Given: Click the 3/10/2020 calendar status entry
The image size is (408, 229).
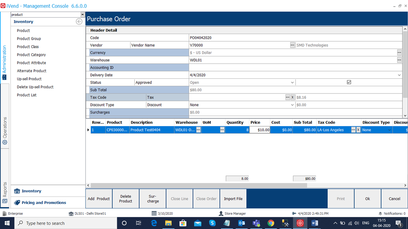Looking at the screenshot, I should [x=162, y=214].
